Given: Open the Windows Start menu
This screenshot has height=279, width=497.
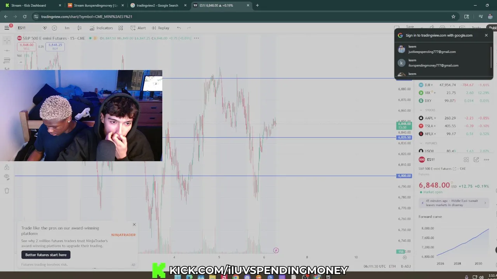Looking at the screenshot, I should coord(177,277).
